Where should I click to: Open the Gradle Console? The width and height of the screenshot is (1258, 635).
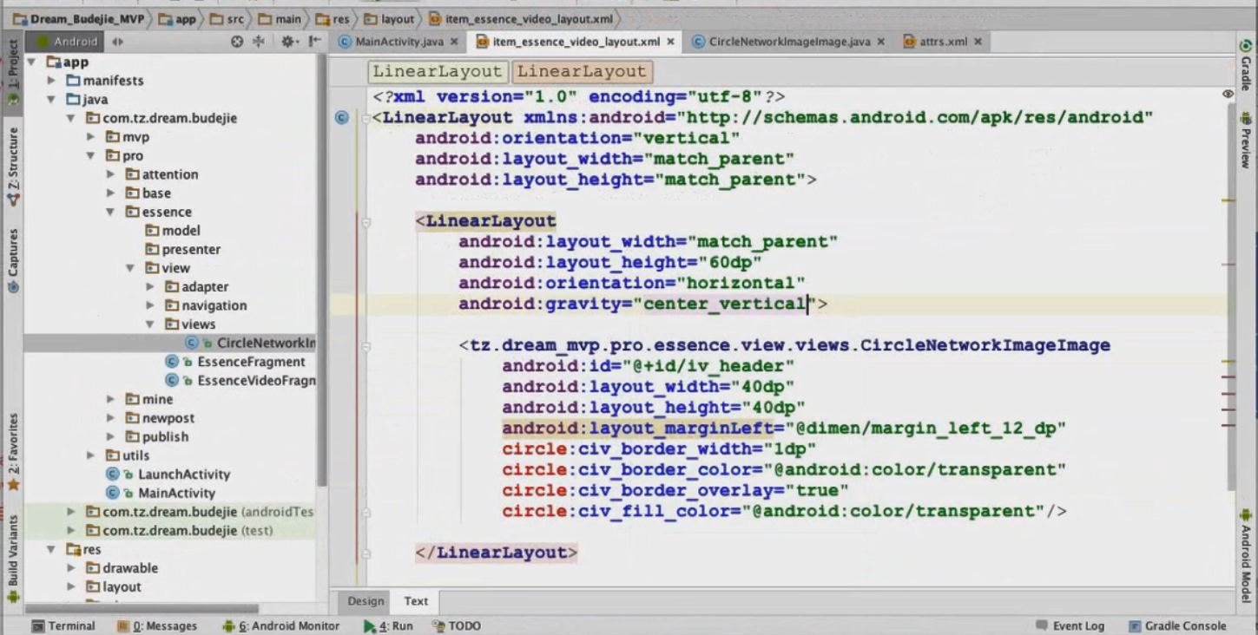point(1177,625)
